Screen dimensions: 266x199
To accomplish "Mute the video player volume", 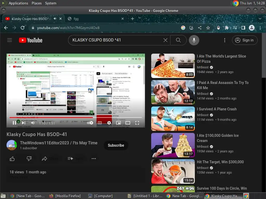I will [x=33, y=123].
